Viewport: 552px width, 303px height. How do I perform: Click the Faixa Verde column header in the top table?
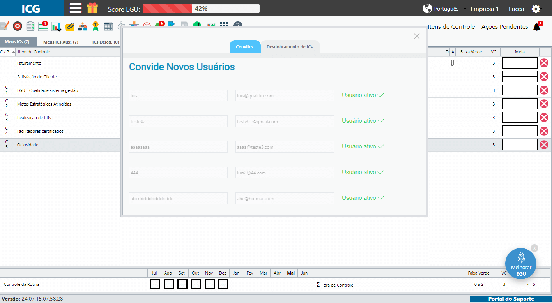point(471,52)
